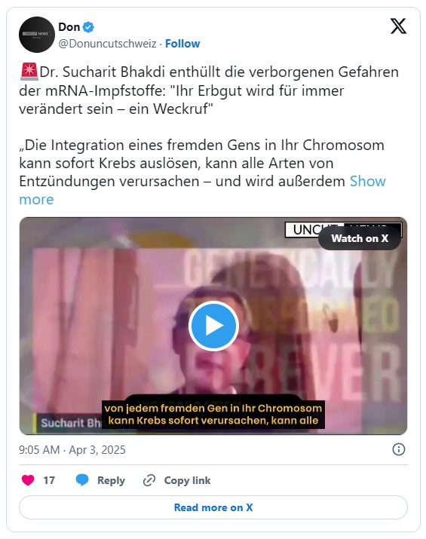Click the chain link icon

click(149, 480)
